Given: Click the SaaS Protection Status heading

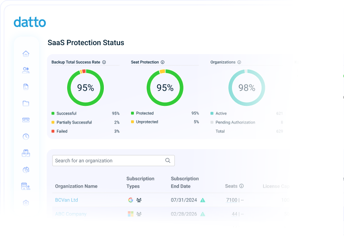Looking at the screenshot, I should pos(86,42).
